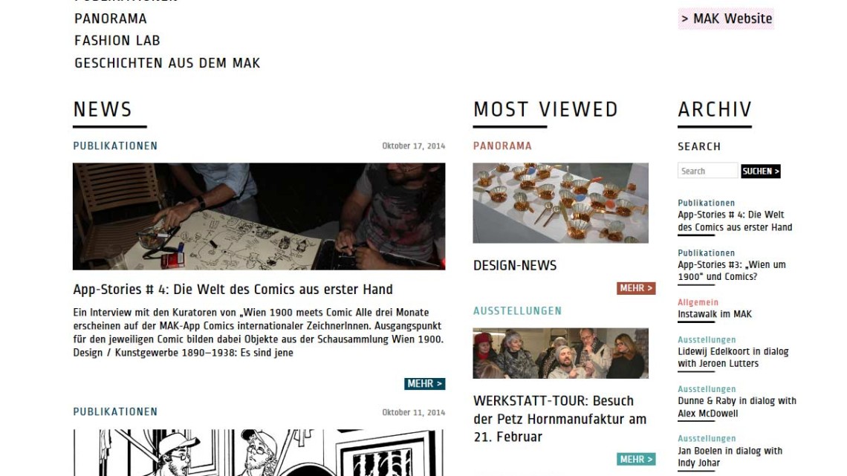The height and width of the screenshot is (476, 847).
Task: Go to GESCHICHTEN AUS DEM MAK
Action: pyautogui.click(x=167, y=63)
